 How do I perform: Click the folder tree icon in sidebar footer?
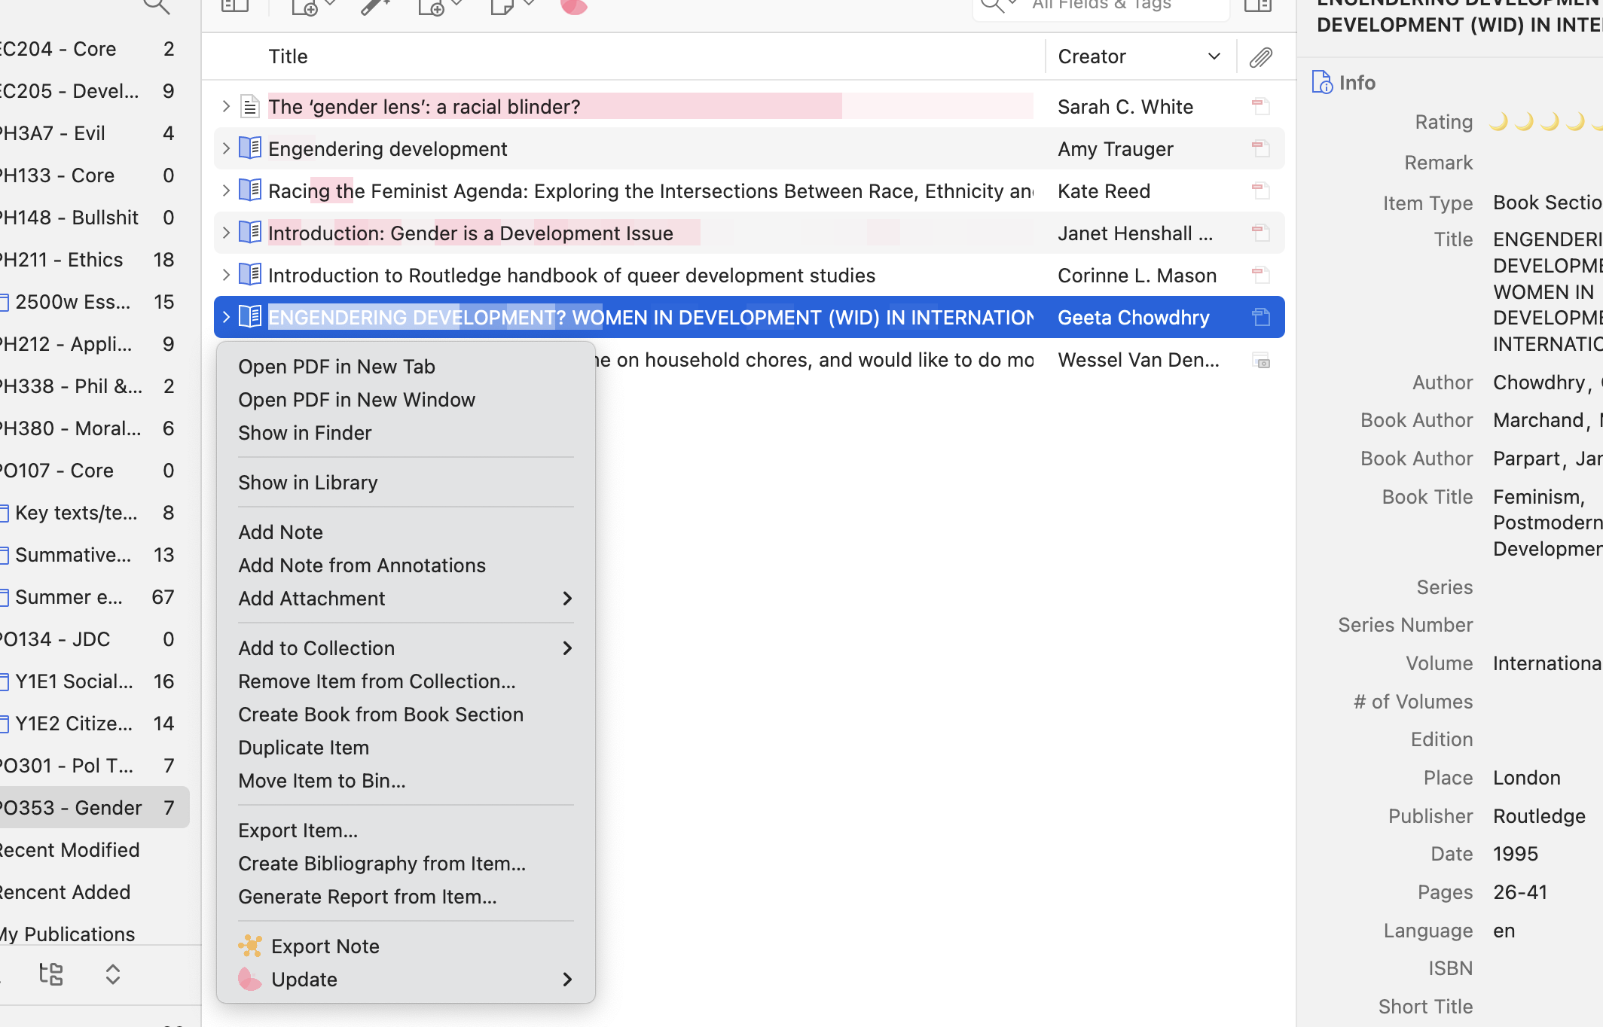(x=51, y=974)
